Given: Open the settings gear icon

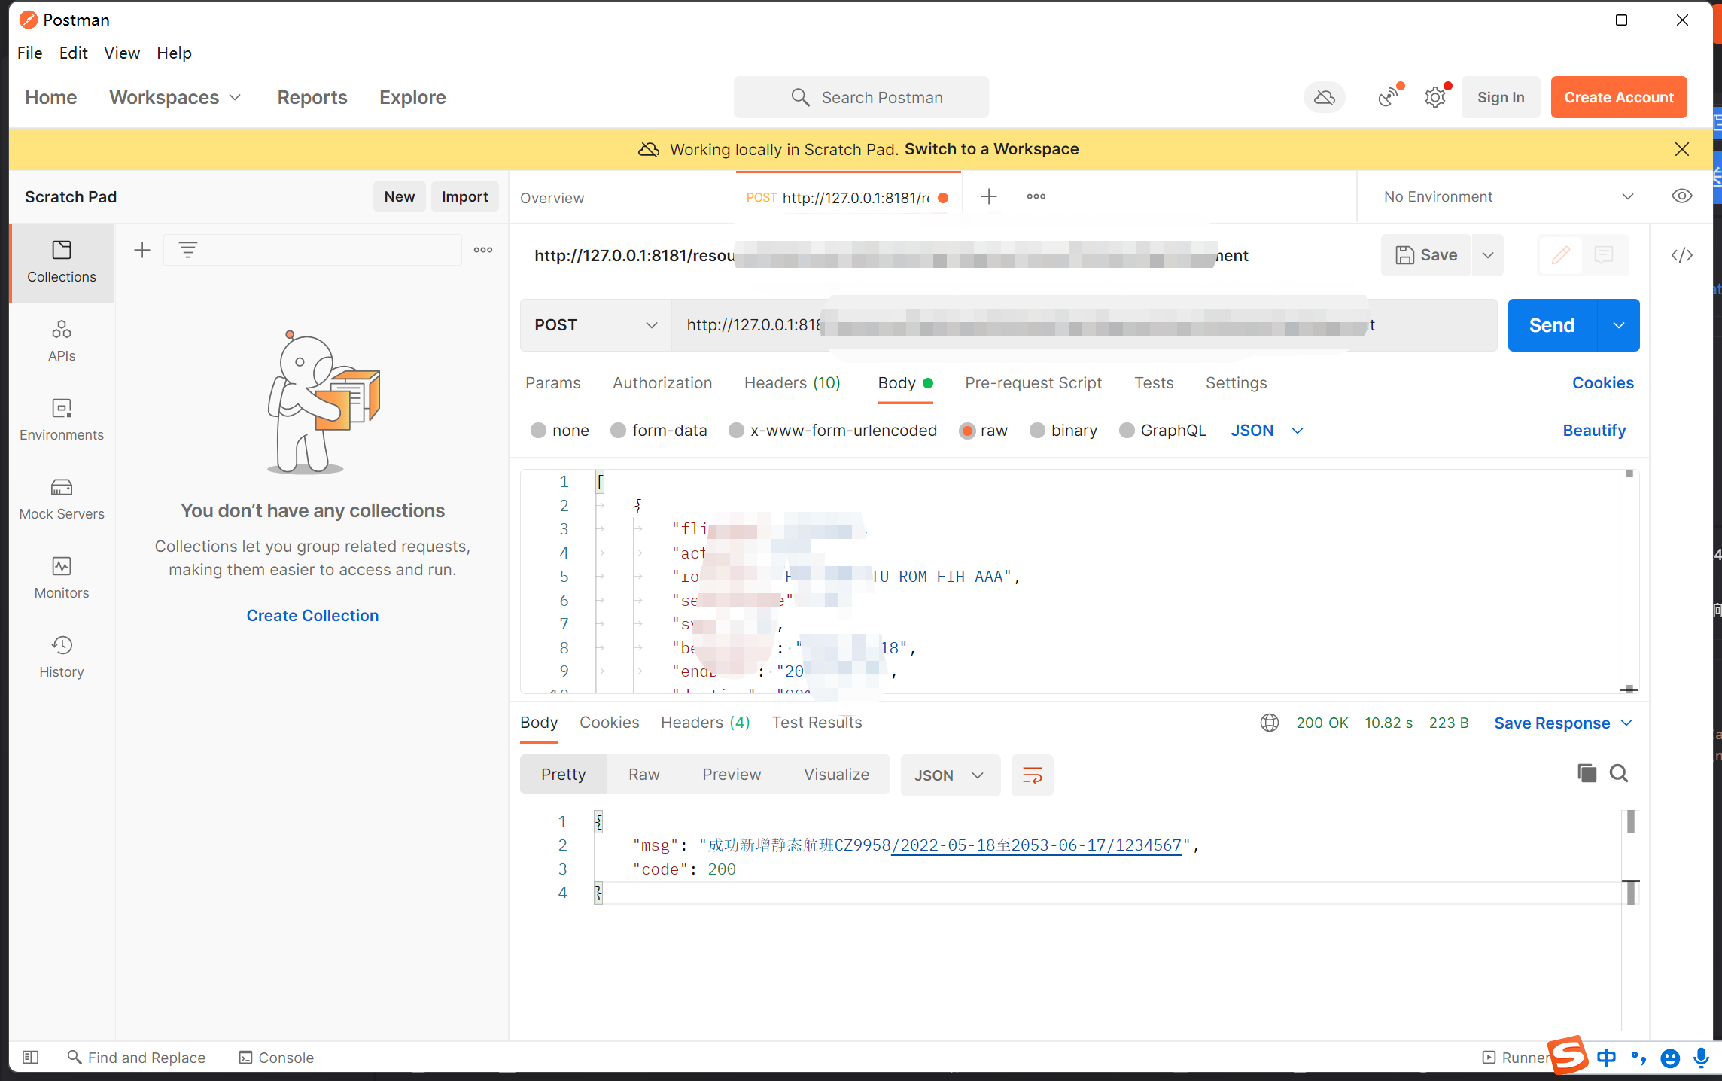Looking at the screenshot, I should click(x=1435, y=97).
